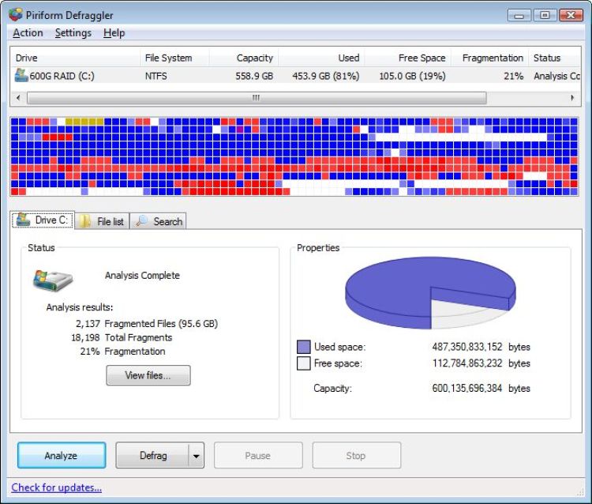Click the hard drive status icon
The height and width of the screenshot is (504, 592).
(53, 280)
